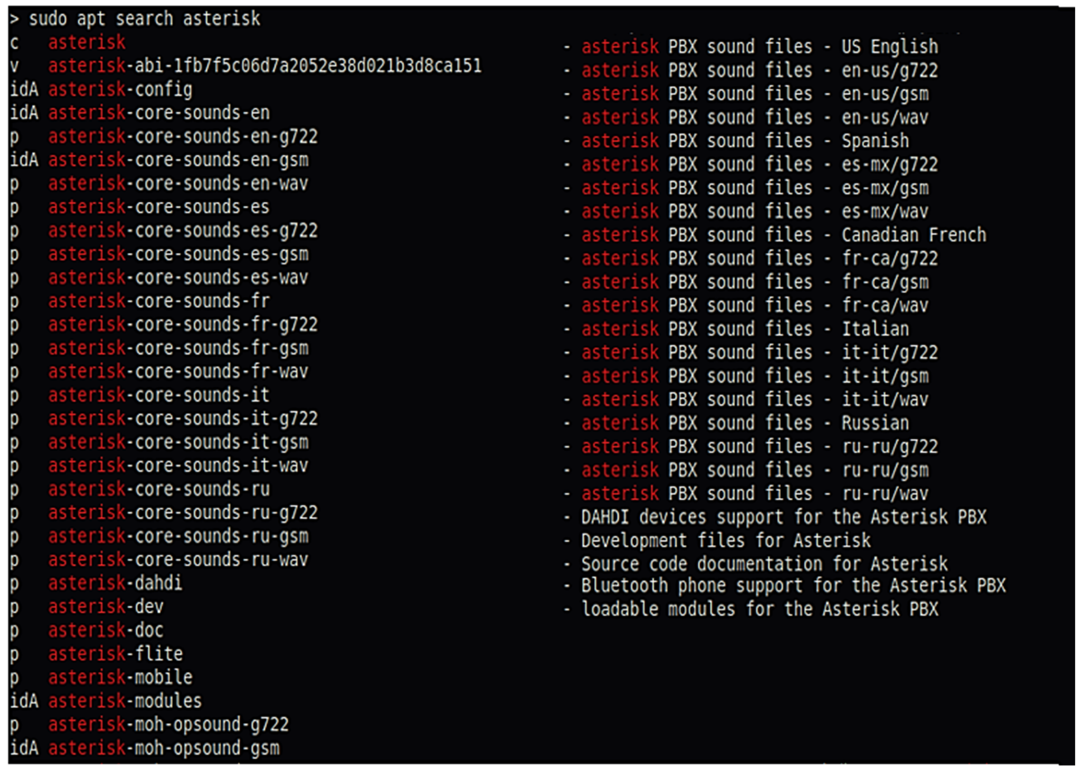Image resolution: width=1083 pixels, height=774 pixels.
Task: Select the asterisk-mobile package name
Action: 120,678
